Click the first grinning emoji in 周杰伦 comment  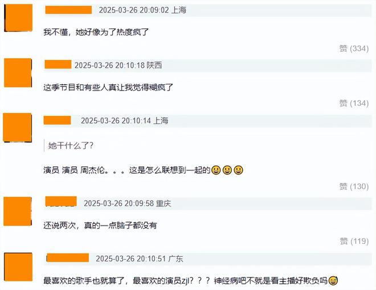click(x=216, y=170)
